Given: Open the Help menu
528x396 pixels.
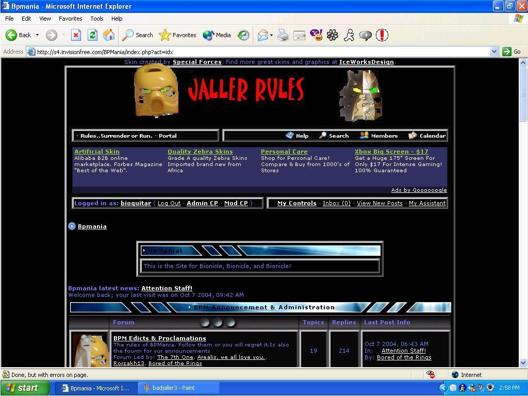Looking at the screenshot, I should tap(117, 19).
